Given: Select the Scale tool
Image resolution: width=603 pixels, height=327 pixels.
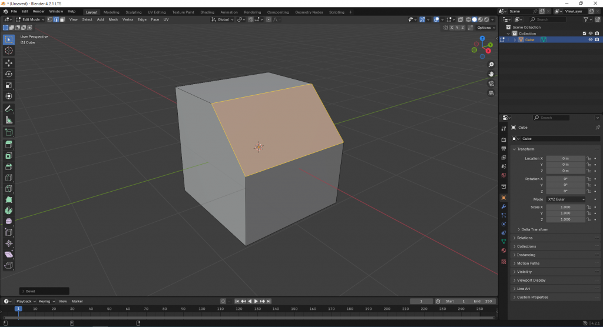Looking at the screenshot, I should coord(9,85).
